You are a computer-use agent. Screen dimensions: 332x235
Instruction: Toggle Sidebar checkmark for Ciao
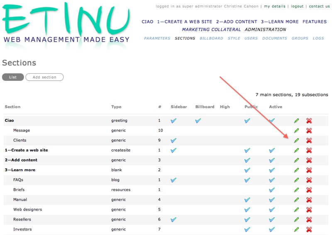[173, 121]
